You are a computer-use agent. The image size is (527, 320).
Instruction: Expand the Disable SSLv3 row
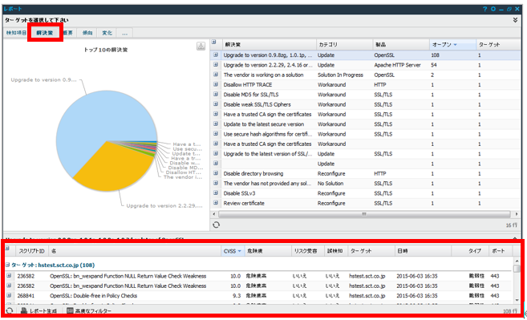tap(216, 193)
